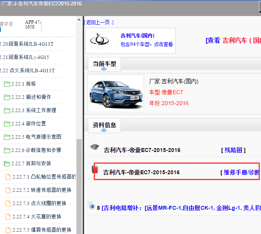Open 2.22.5 电气原理示意图 entry text

[36, 137]
